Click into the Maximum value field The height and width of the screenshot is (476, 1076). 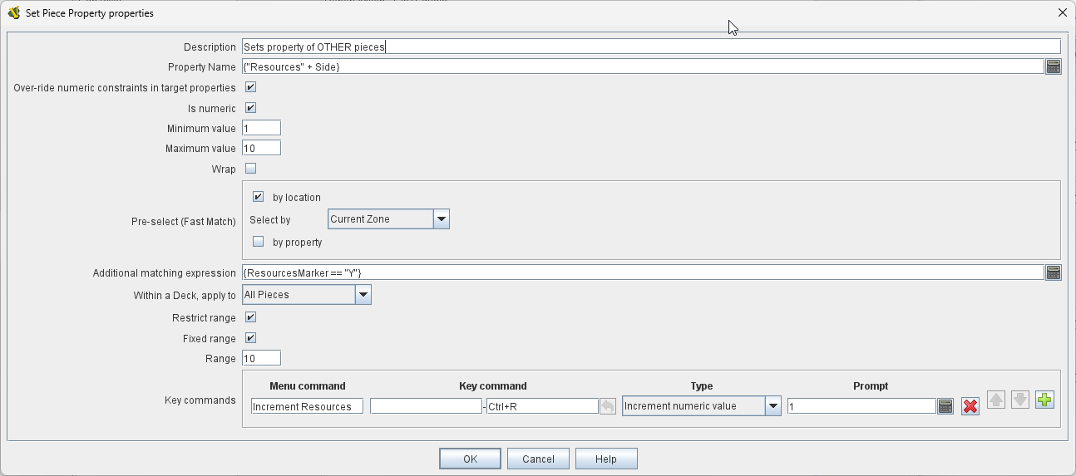coord(261,149)
